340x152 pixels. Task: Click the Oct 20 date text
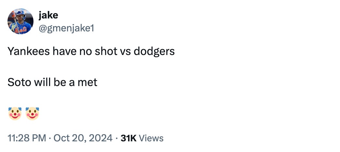tap(69, 138)
